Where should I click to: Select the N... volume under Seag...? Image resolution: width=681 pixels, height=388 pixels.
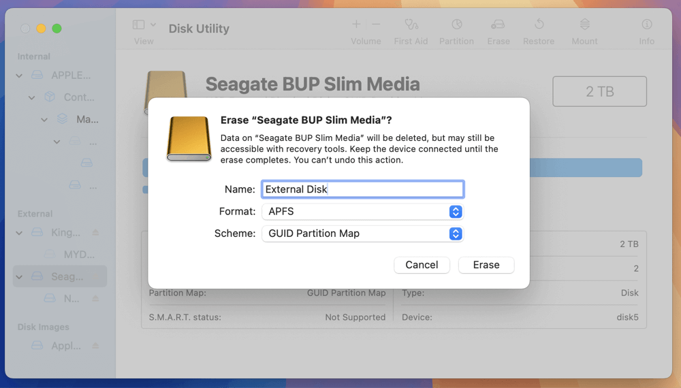tap(60, 298)
